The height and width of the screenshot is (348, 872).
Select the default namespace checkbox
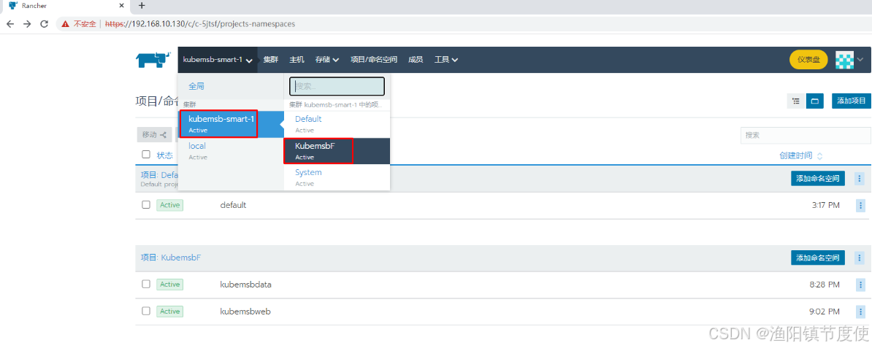coord(146,204)
